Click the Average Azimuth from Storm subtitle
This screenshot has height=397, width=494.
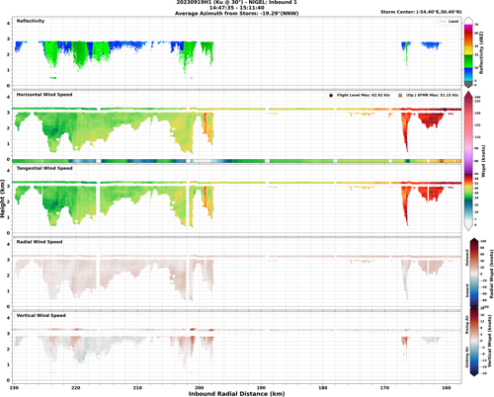click(x=236, y=14)
